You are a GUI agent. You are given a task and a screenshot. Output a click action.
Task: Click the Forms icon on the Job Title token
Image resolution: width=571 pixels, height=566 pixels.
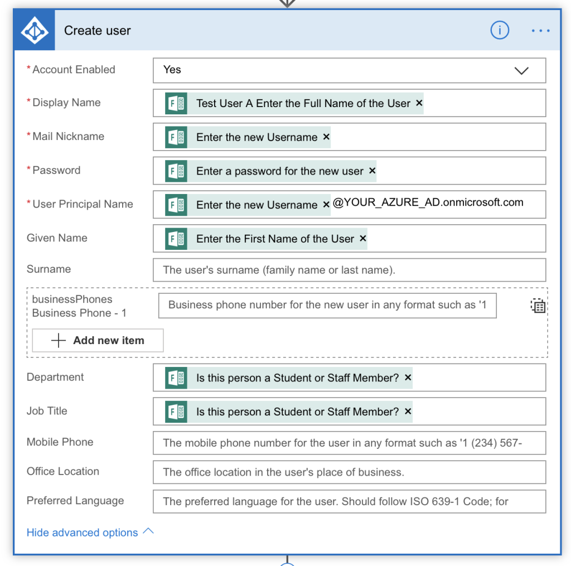177,411
